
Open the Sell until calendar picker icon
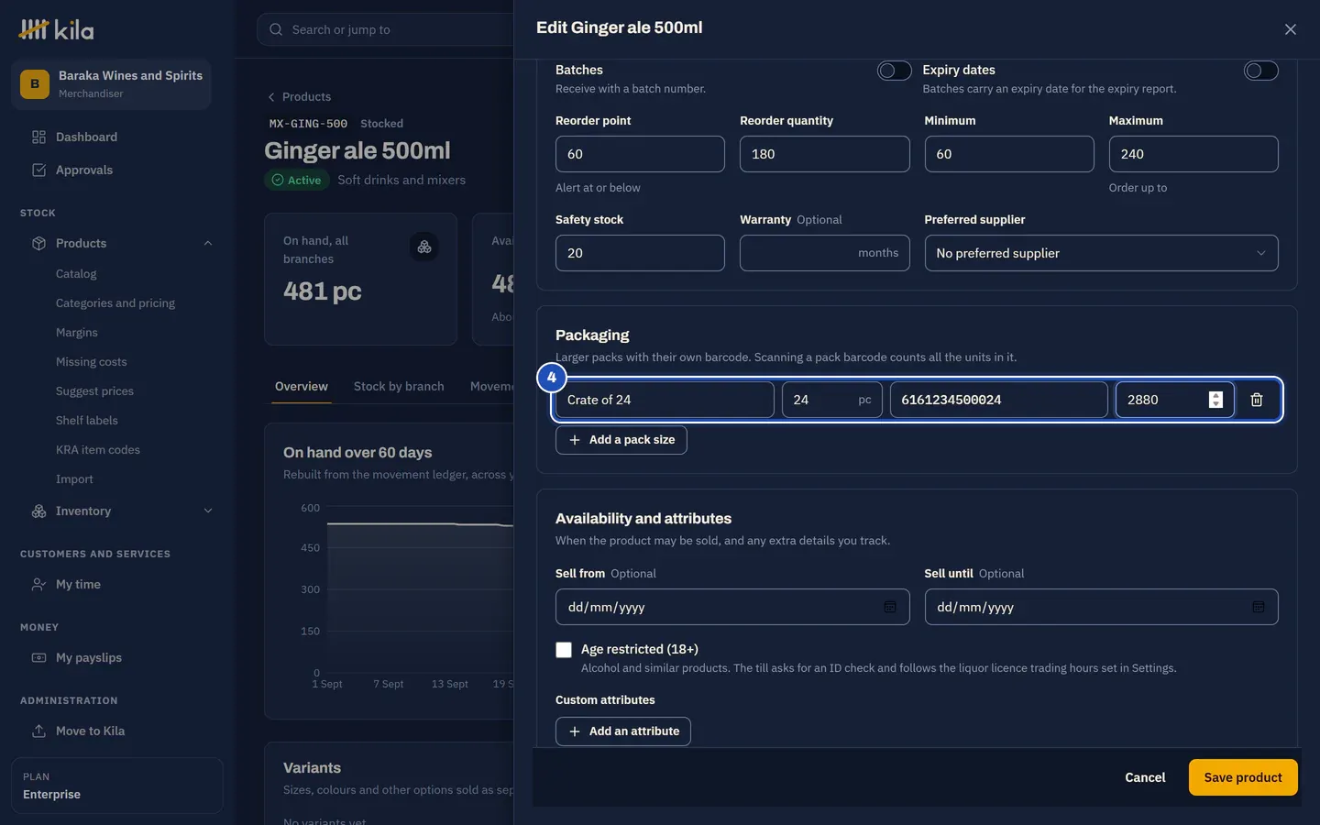[x=1258, y=607]
